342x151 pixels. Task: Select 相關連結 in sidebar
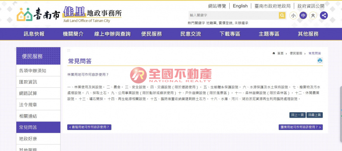tap(38, 116)
